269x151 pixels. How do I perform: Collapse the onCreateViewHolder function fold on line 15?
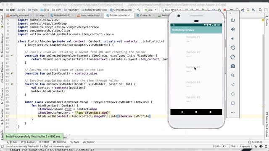(x=17, y=56)
